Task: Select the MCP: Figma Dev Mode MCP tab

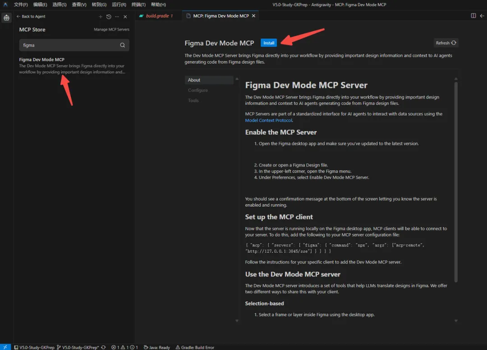Action: tap(221, 16)
